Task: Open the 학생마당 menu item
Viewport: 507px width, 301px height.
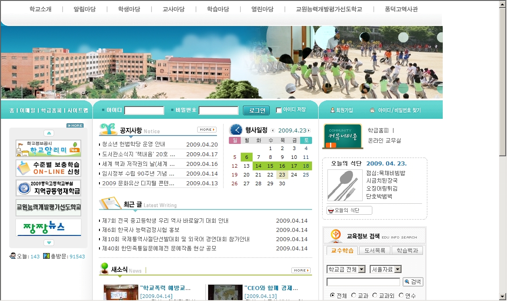Action: (x=129, y=9)
